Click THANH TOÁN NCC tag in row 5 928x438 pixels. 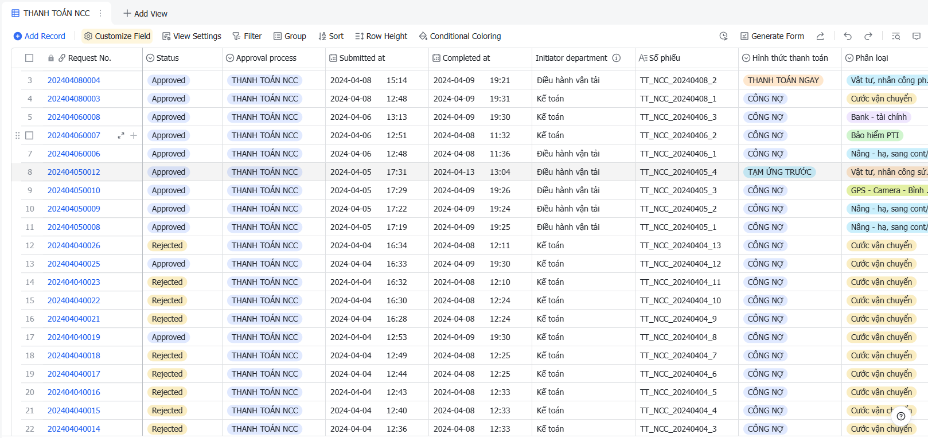point(265,117)
